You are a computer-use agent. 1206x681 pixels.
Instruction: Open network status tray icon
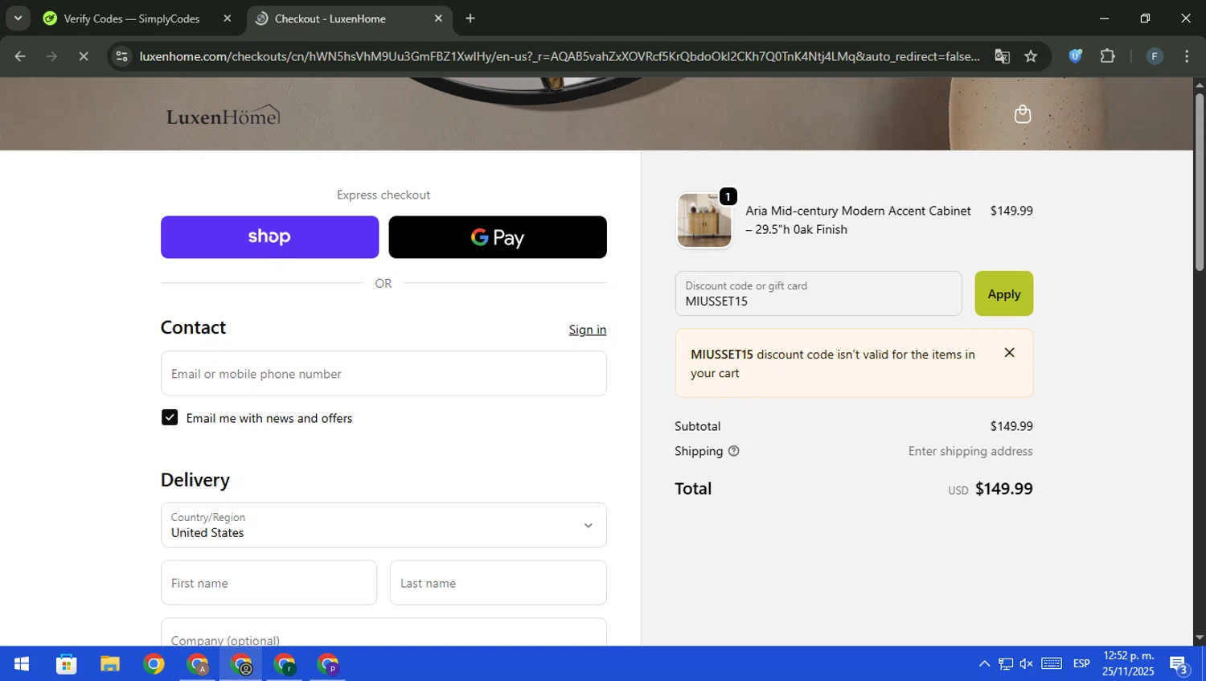coord(1006,664)
